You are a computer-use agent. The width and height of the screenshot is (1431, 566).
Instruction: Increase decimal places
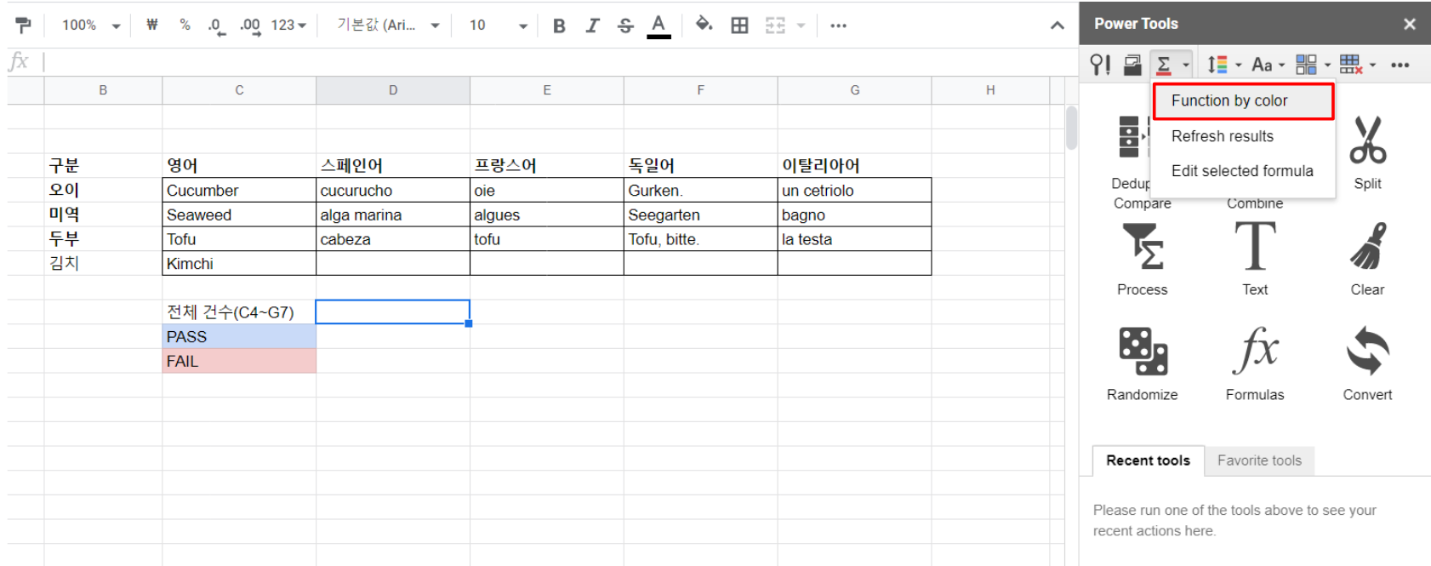pyautogui.click(x=249, y=26)
